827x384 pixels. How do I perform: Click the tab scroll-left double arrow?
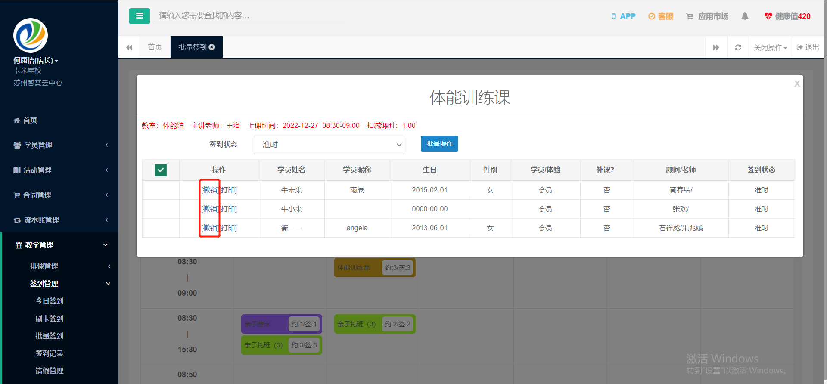pos(129,47)
